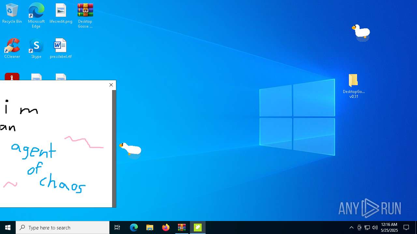
Task: Open the Skype desktop shortcut
Action: (36, 48)
